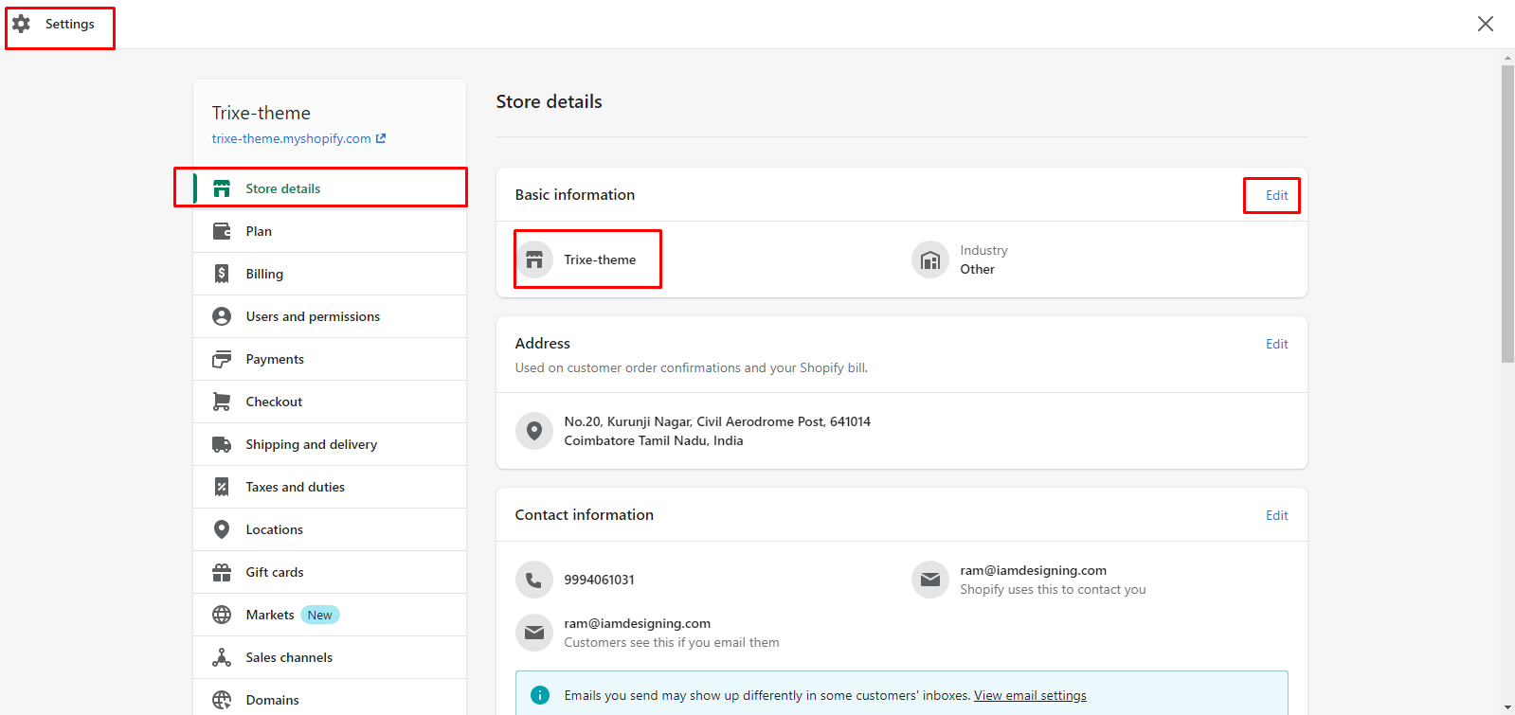
Task: Click the Industry value Other
Action: pos(977,269)
